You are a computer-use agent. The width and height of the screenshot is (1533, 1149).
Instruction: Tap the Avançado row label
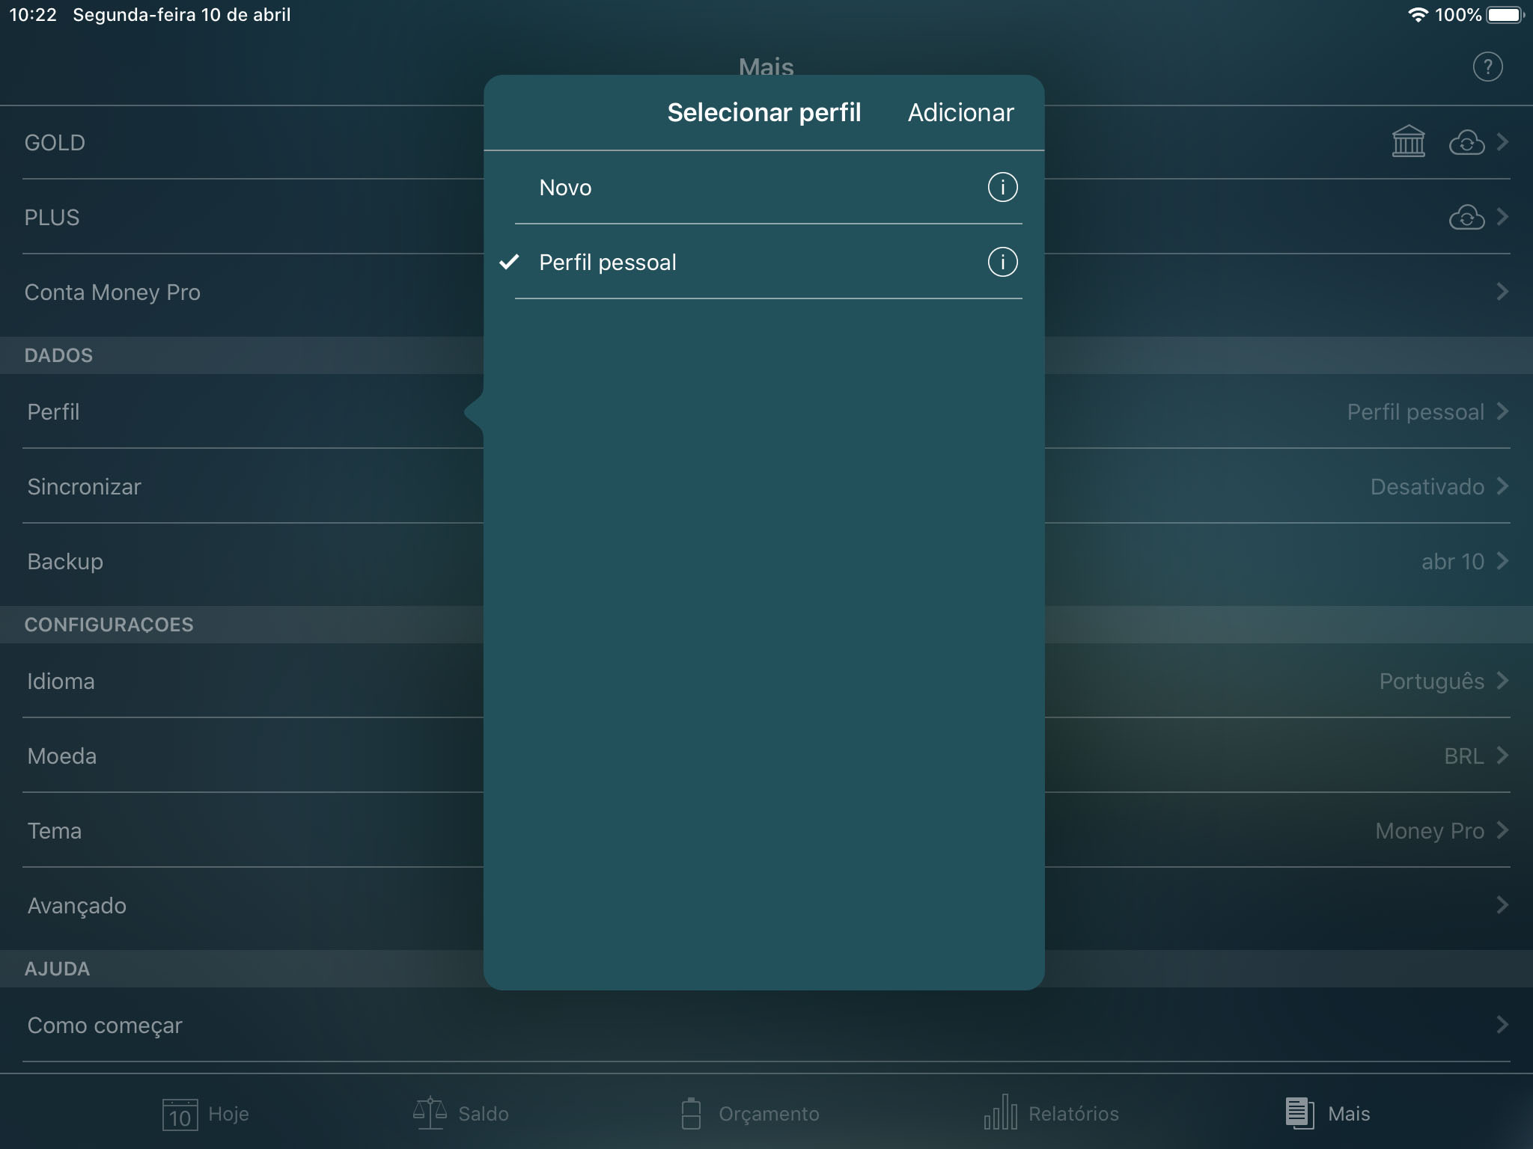tap(77, 905)
